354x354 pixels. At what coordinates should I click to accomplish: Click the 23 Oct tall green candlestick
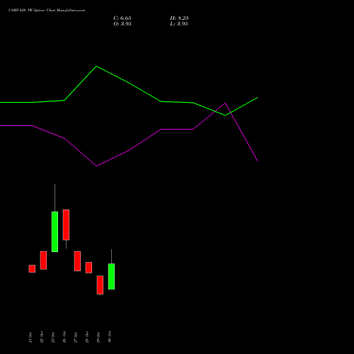point(55,232)
